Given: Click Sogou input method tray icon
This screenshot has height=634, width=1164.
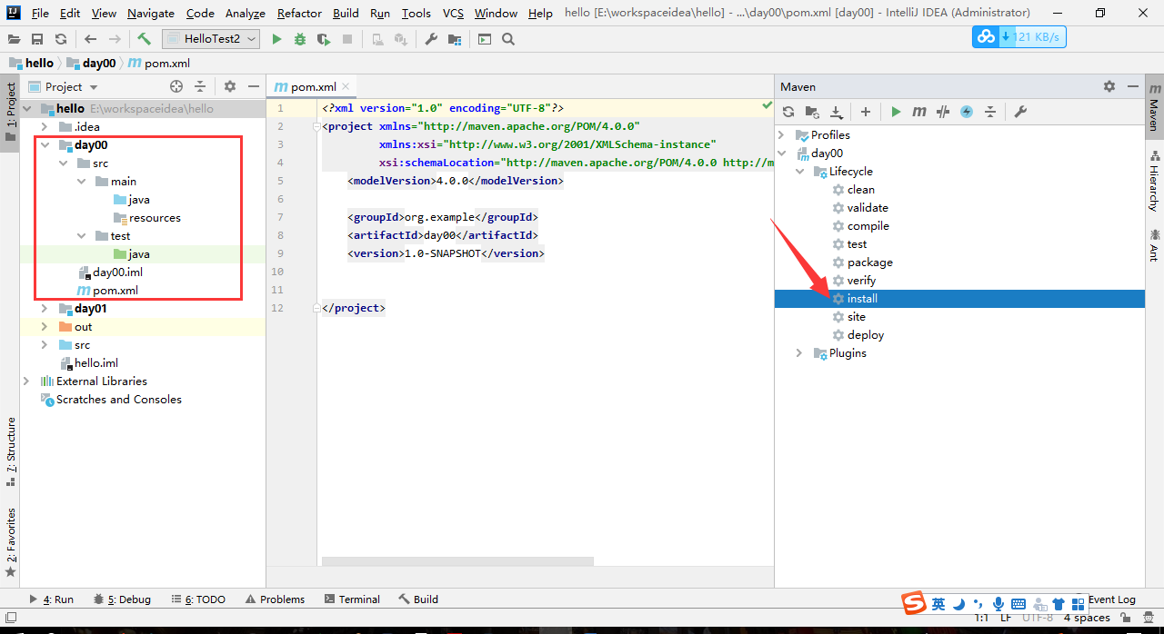Looking at the screenshot, I should pos(913,603).
